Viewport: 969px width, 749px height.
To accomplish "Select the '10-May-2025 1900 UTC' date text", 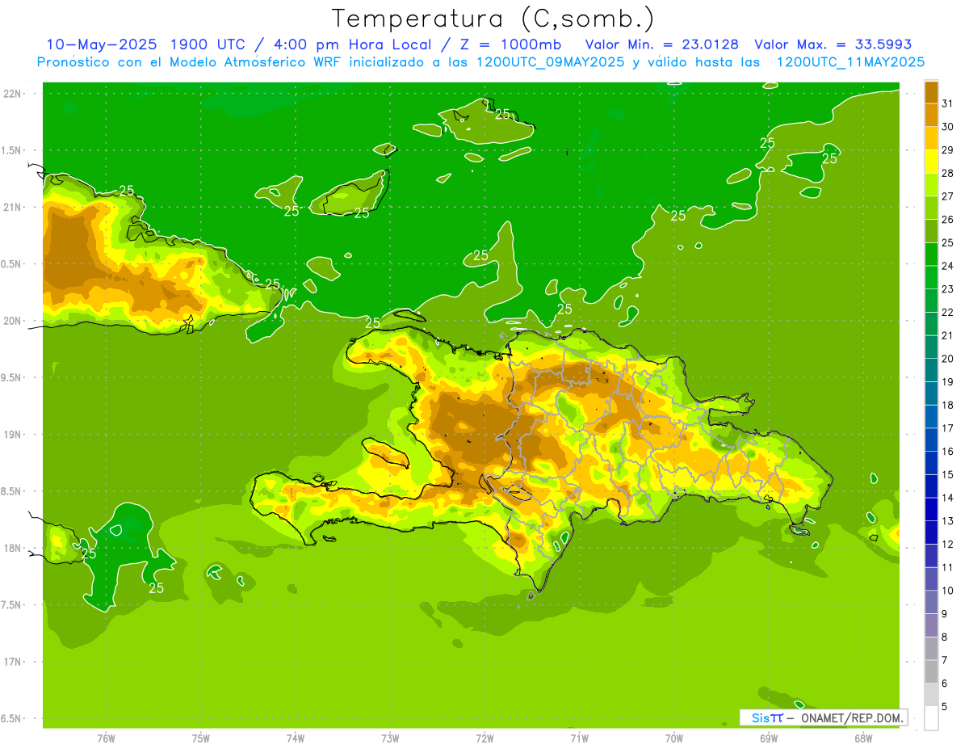I will point(146,44).
